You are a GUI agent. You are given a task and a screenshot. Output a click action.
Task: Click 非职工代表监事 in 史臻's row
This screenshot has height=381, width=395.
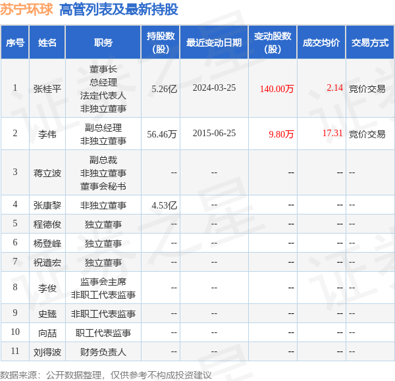pos(103,314)
